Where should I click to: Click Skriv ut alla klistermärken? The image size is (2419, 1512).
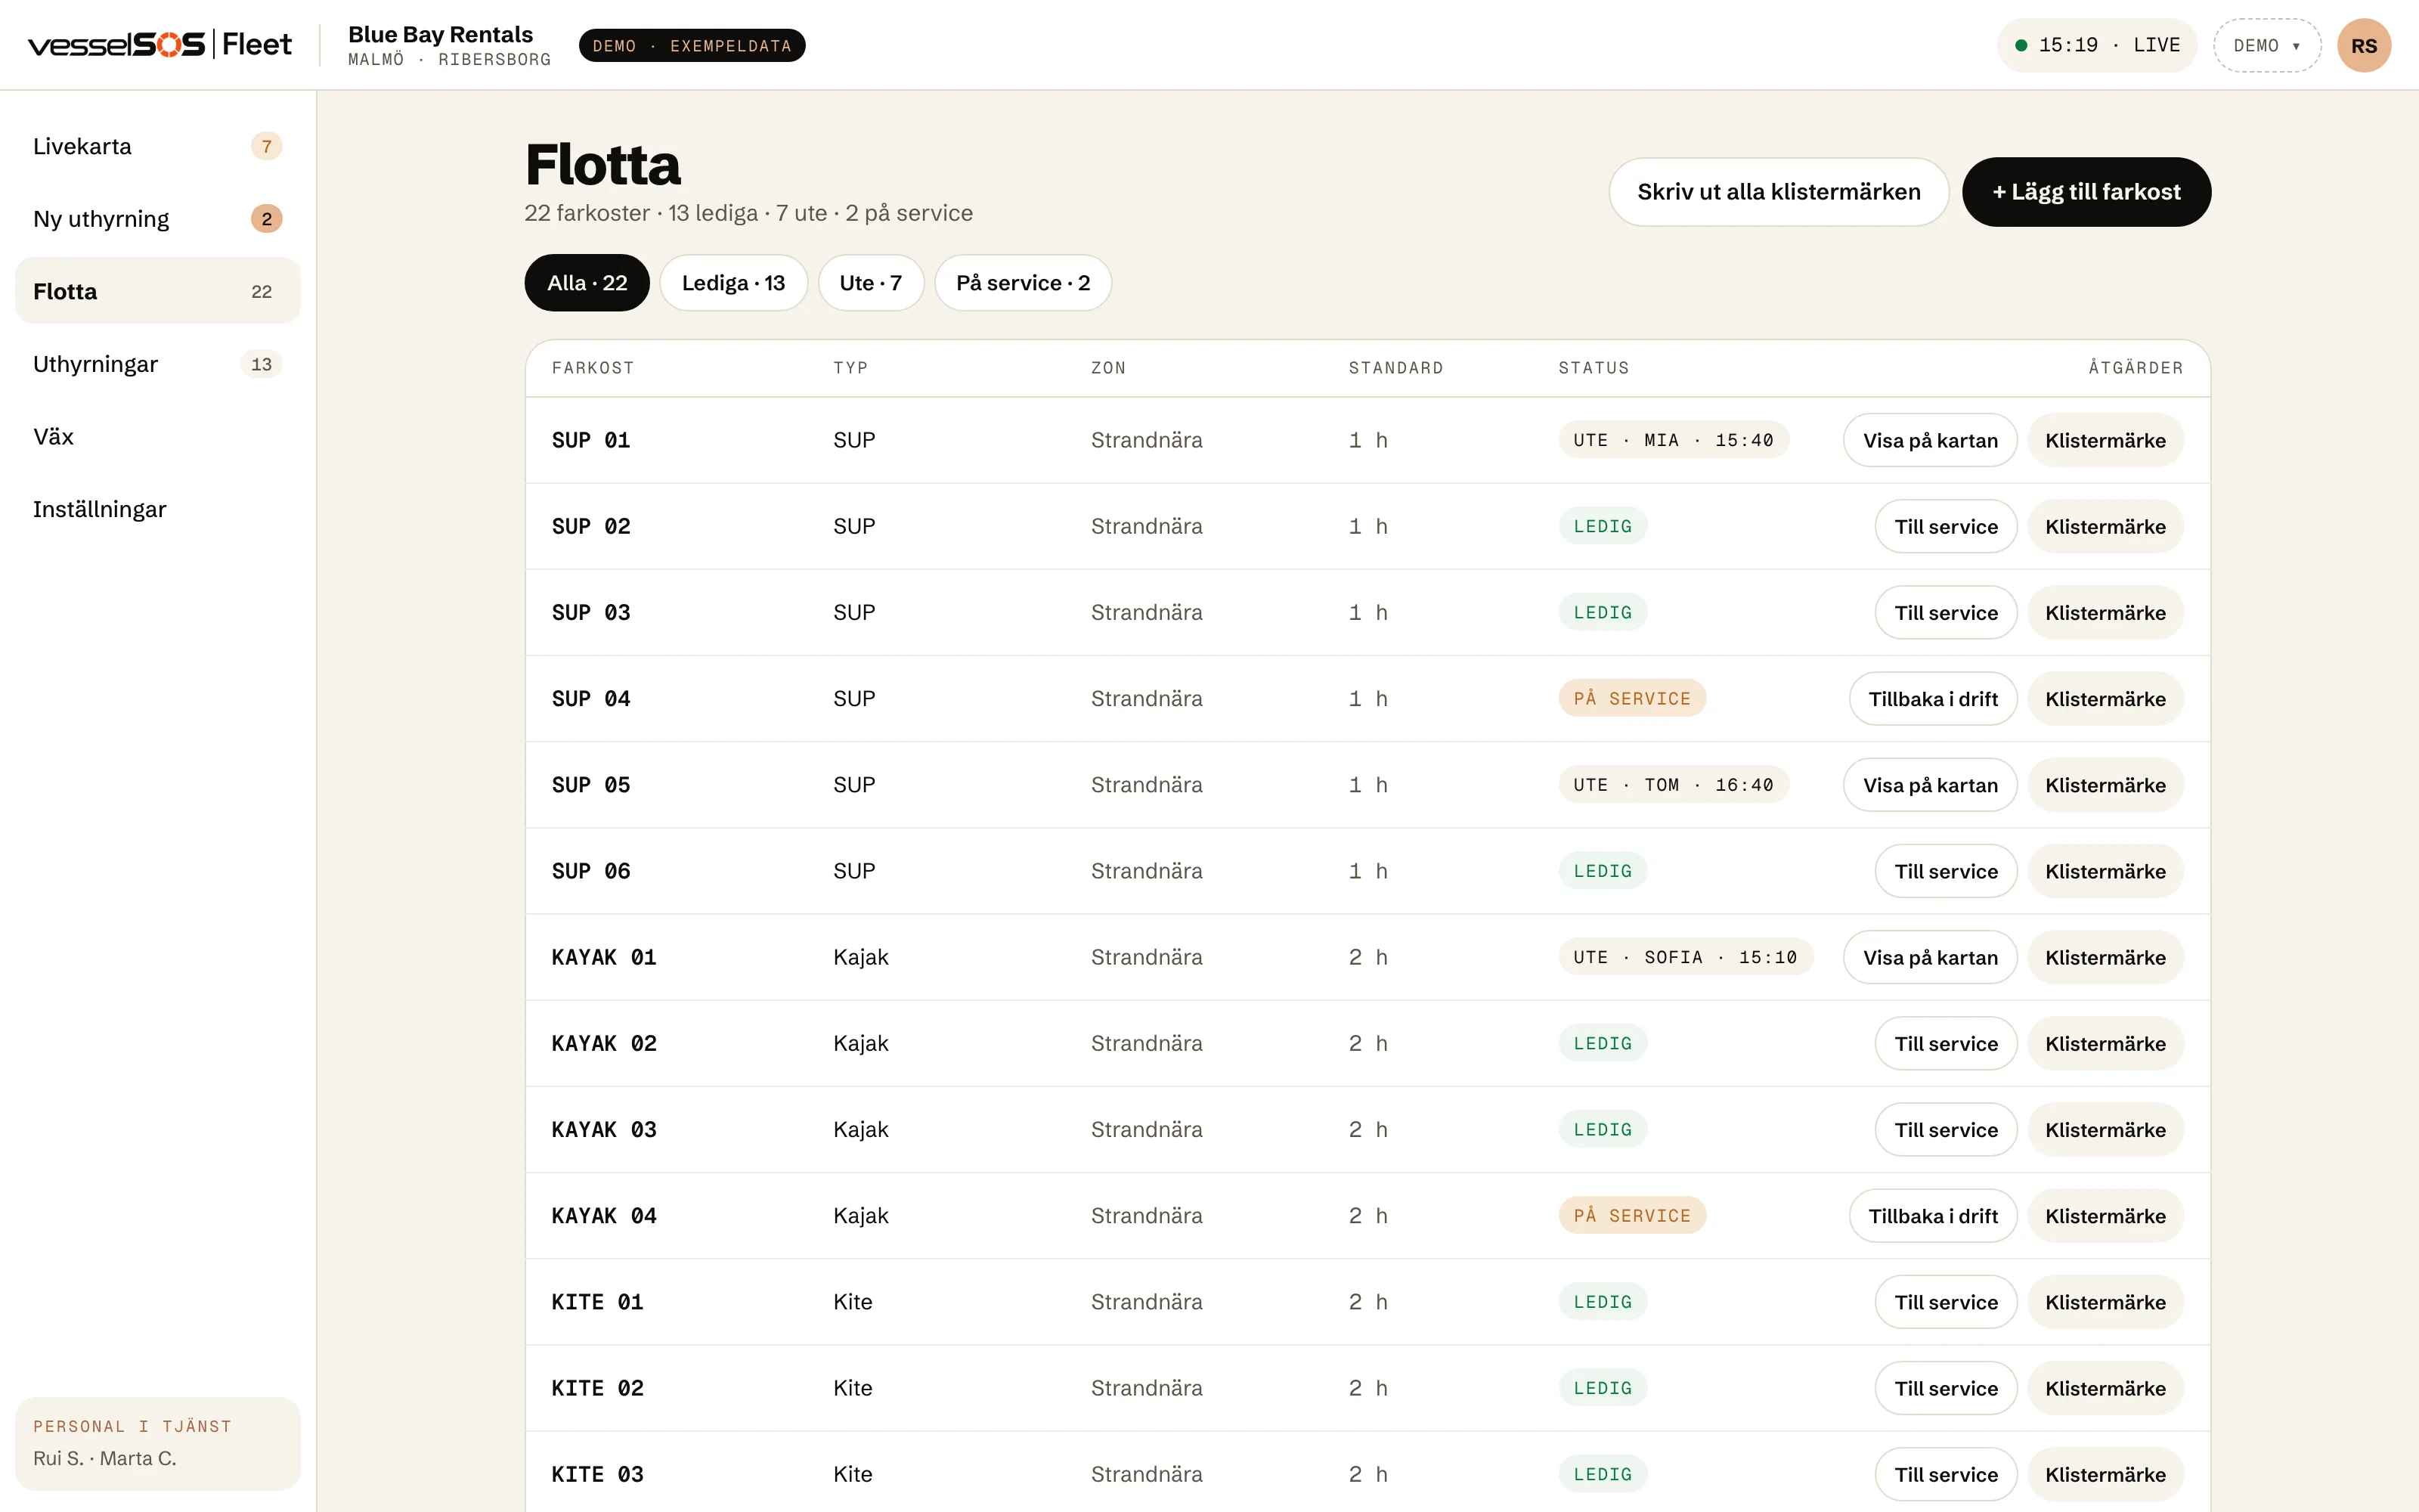[x=1778, y=192]
